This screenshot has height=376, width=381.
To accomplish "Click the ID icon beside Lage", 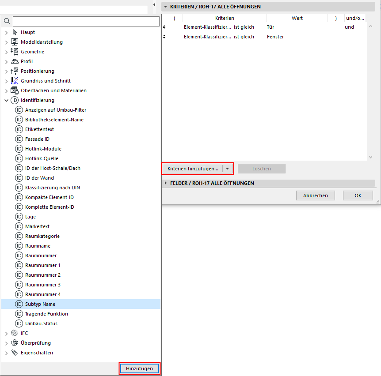I will pyautogui.click(x=19, y=217).
